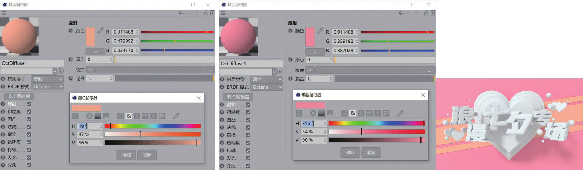This screenshot has width=583, height=170.
Task: Click the eyedropper next to the orange color swatch
Action: [101, 30]
